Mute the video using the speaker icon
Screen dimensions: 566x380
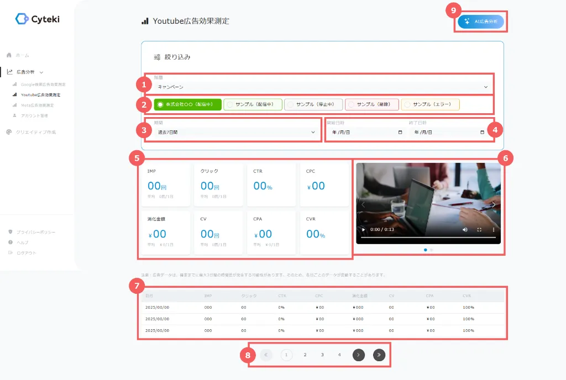coord(465,229)
